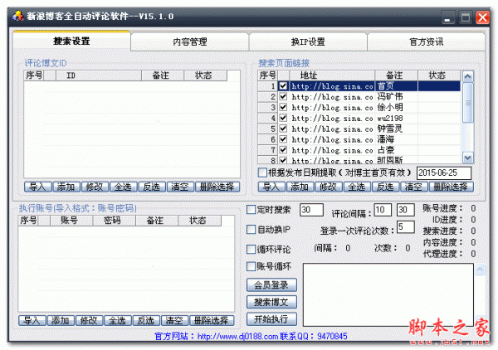
Task: Uncheck row 4 wu2198 checkbox
Action: click(x=283, y=118)
